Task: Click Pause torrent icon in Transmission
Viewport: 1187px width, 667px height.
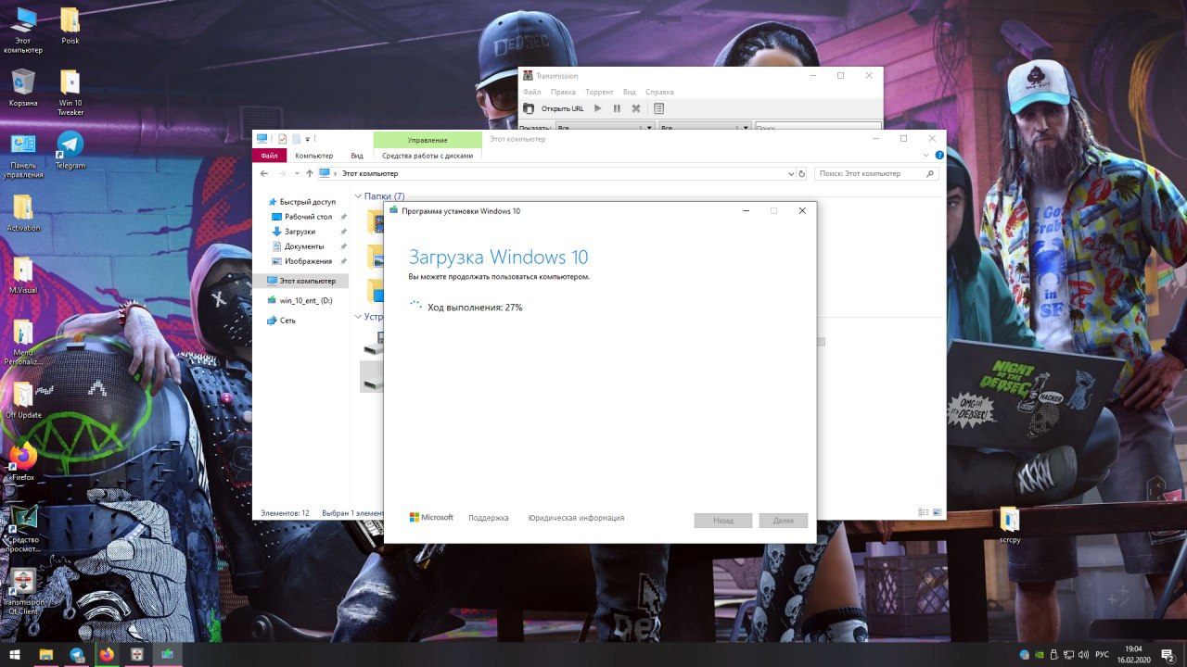Action: coord(617,108)
